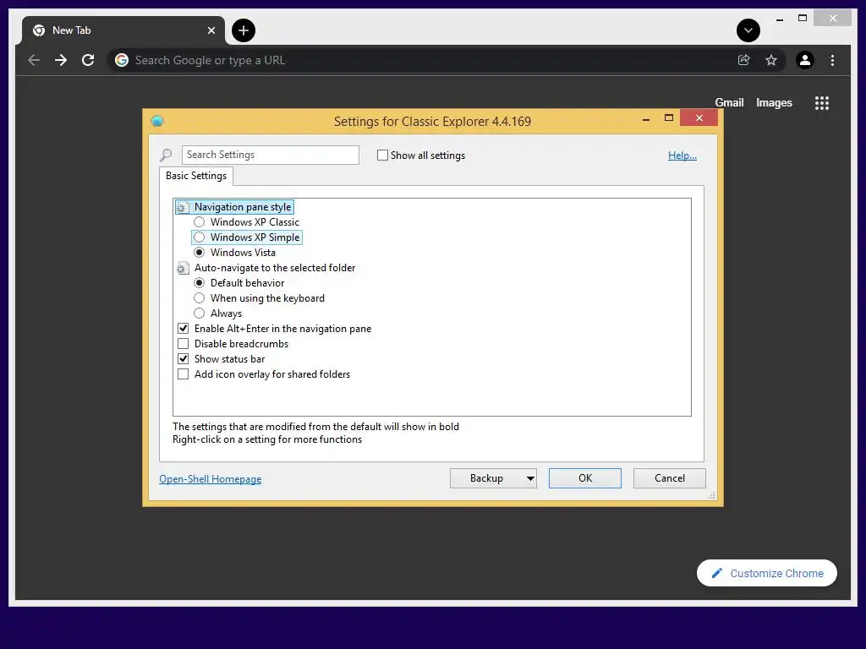Choose Windows XP Classic radio option
866x649 pixels.
pyautogui.click(x=200, y=222)
